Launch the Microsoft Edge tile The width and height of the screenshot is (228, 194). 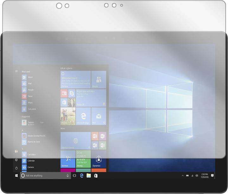point(83,116)
